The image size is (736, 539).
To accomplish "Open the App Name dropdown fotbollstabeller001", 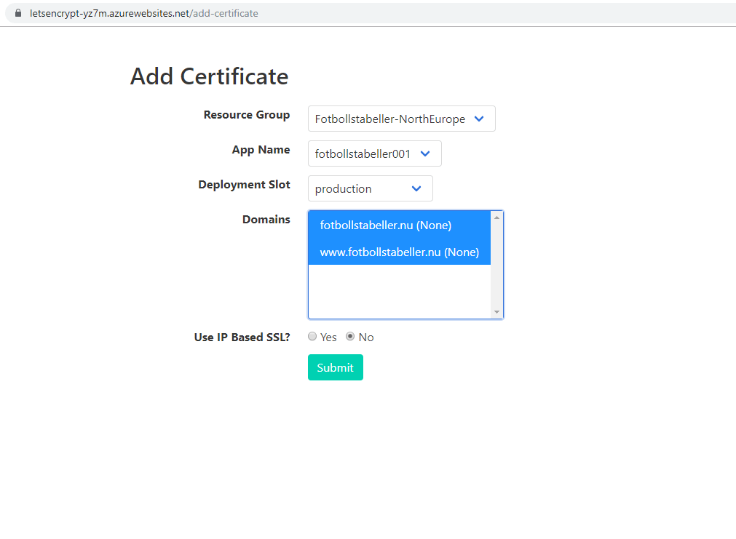I will click(x=375, y=153).
